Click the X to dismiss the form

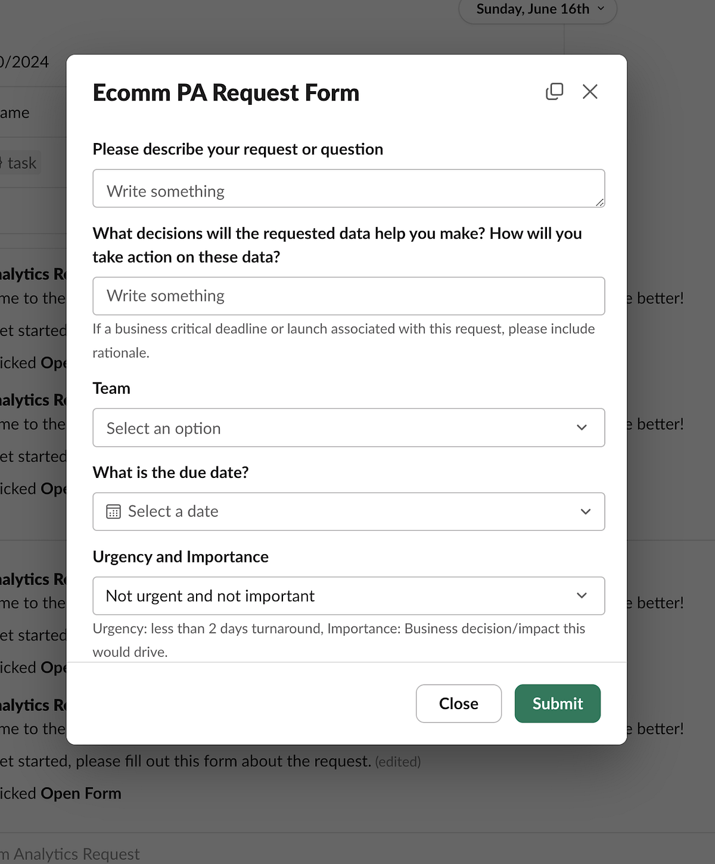tap(590, 92)
